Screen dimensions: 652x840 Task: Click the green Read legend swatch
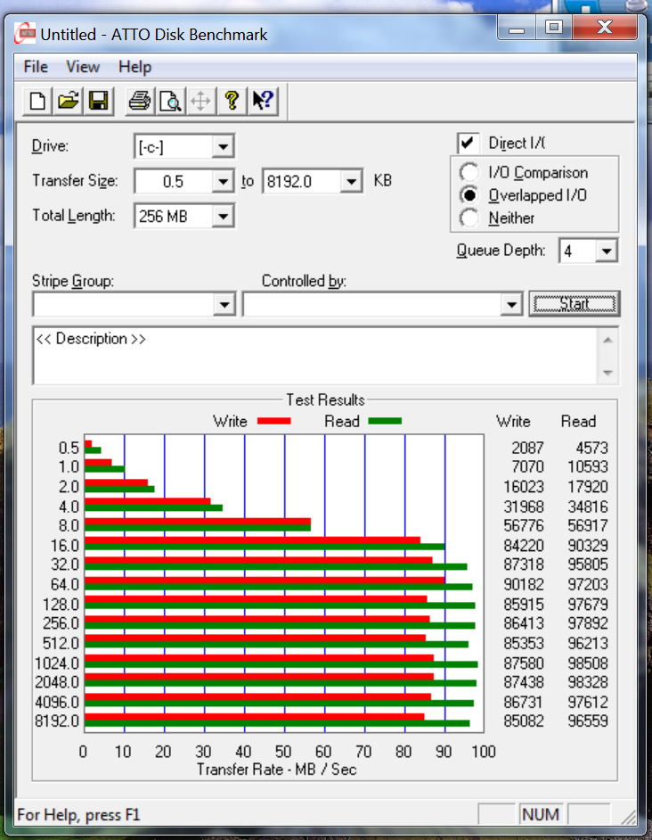(x=385, y=421)
